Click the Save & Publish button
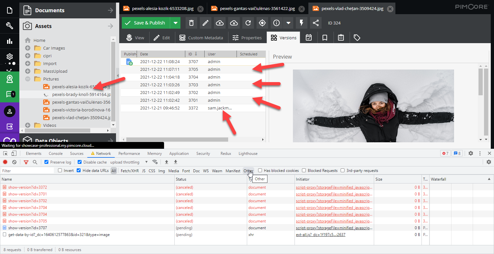This screenshot has width=494, height=254. tap(146, 23)
